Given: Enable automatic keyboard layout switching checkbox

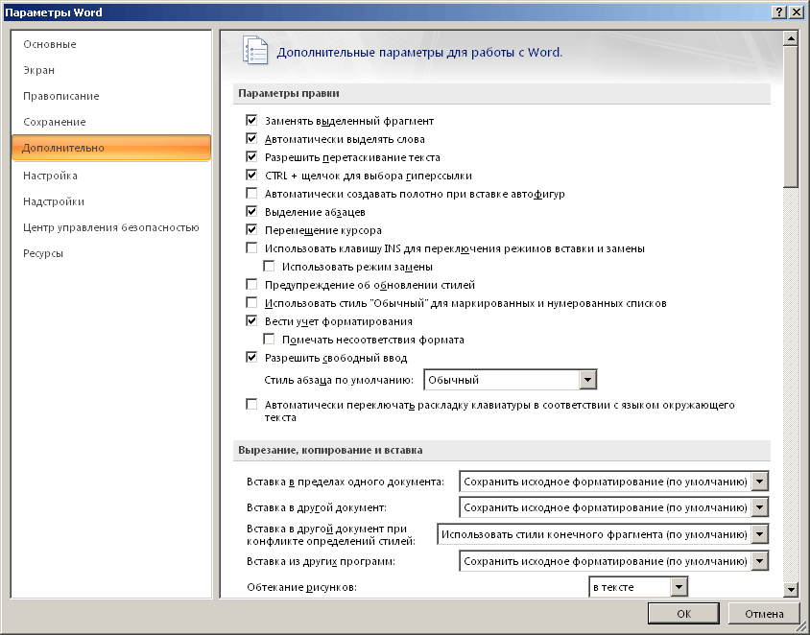Looking at the screenshot, I should pos(251,405).
